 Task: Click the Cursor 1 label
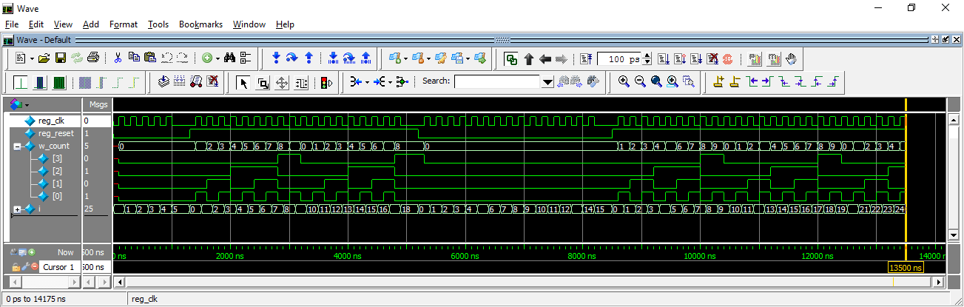(x=58, y=267)
